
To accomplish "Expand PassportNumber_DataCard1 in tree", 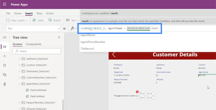I will 19,102.
